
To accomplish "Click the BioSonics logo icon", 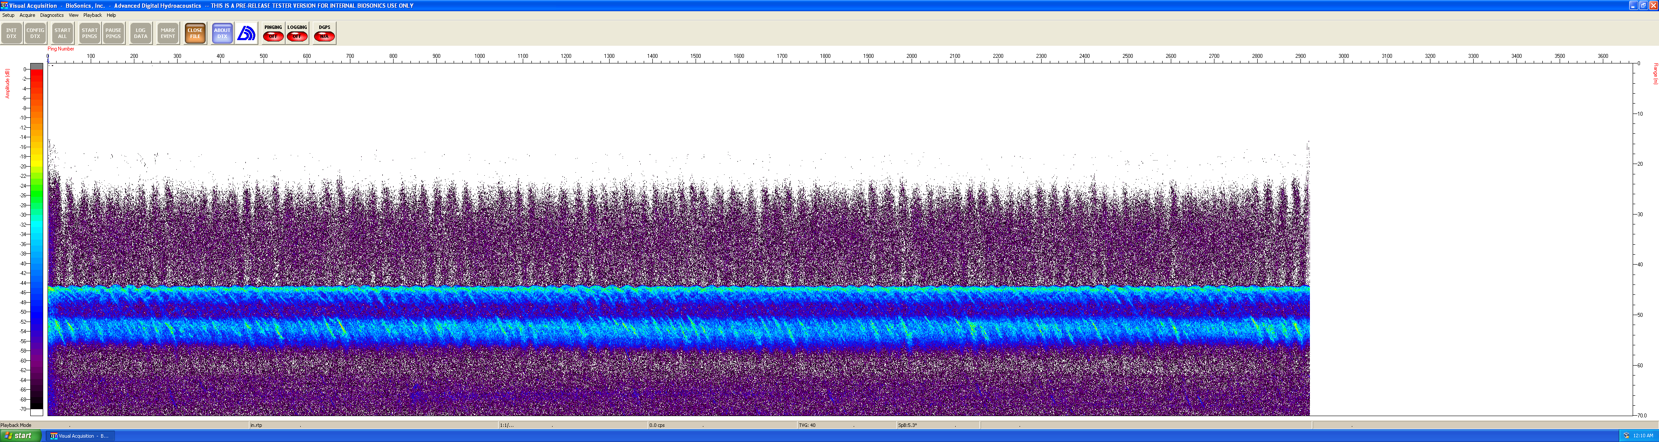I will pyautogui.click(x=247, y=34).
